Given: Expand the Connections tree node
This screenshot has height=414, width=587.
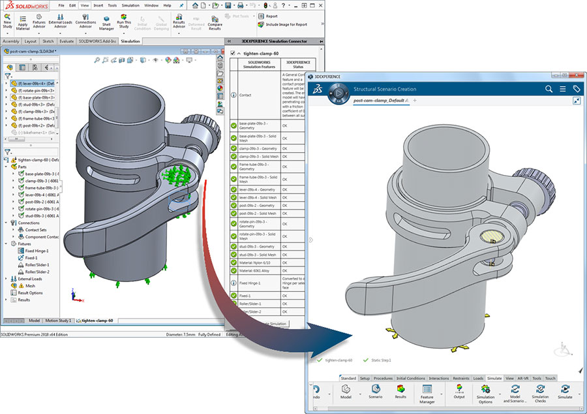Looking at the screenshot, I should pos(5,223).
